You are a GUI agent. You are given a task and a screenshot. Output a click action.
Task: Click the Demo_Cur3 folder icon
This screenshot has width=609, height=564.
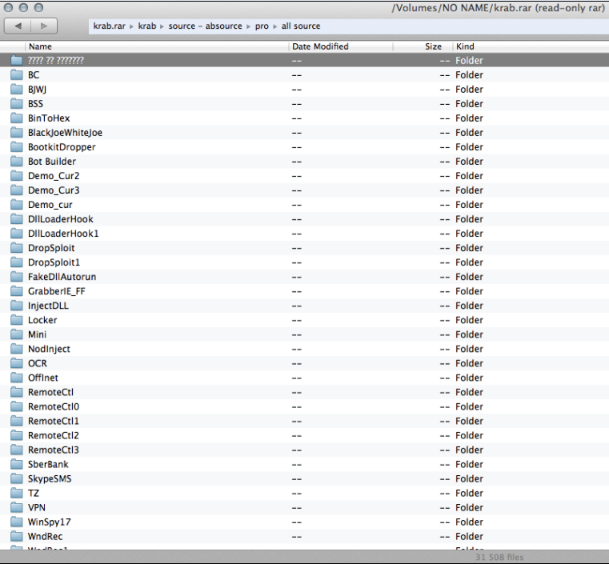coord(16,190)
